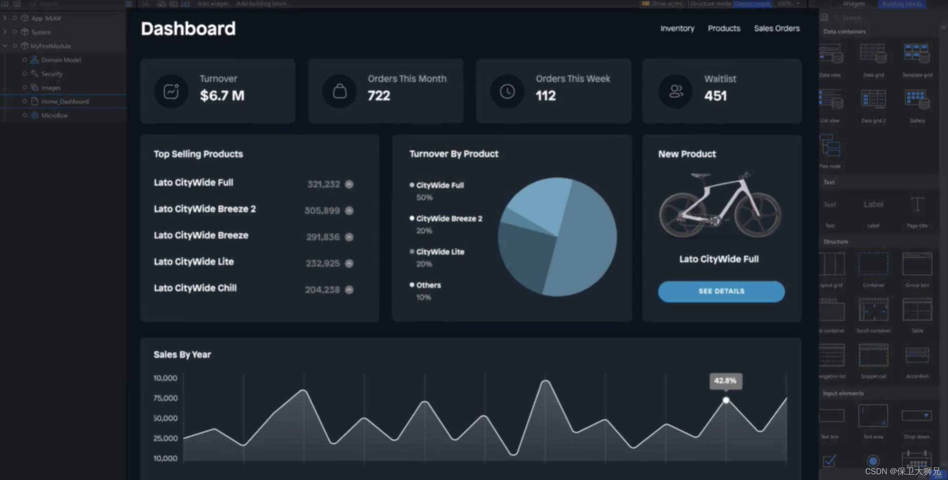Expand the App 'MLKit' tree node

[x=5, y=18]
